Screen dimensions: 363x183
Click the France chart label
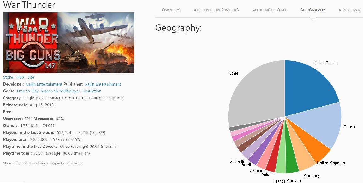(x=279, y=181)
